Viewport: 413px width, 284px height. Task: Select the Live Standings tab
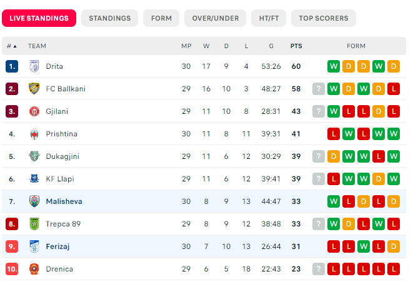tap(39, 18)
